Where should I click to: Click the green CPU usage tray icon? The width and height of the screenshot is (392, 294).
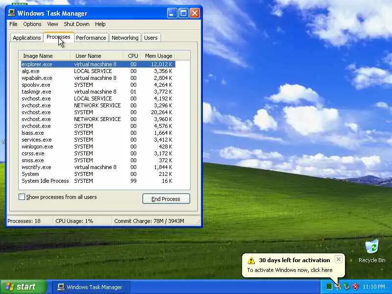click(329, 287)
